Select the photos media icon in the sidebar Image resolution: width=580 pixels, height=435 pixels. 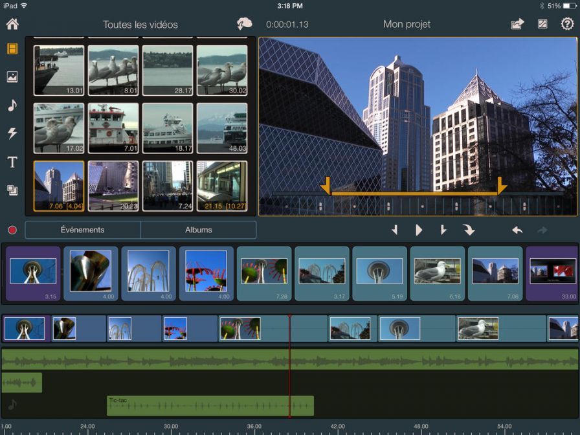pos(12,78)
